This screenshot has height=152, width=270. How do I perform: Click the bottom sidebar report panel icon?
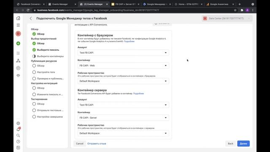click(18, 148)
